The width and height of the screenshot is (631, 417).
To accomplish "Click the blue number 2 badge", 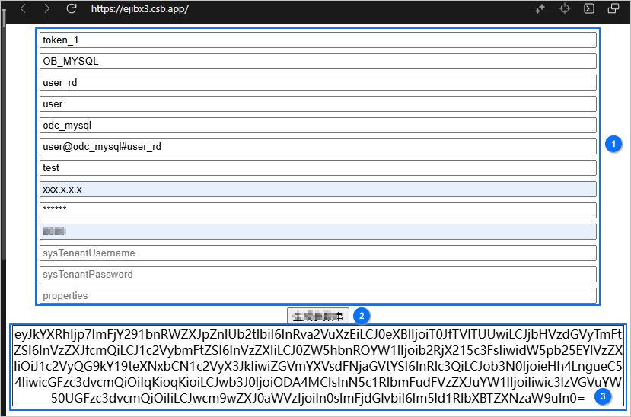I will pos(361,316).
